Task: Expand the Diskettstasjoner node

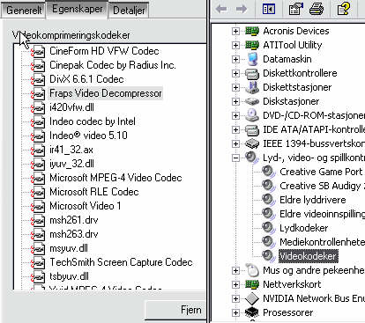Action: click(x=235, y=87)
